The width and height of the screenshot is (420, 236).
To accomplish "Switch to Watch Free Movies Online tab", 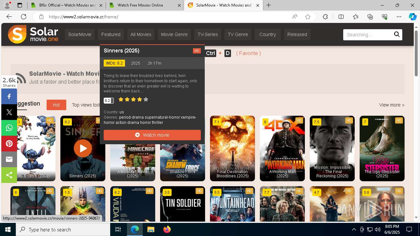I will point(145,5).
